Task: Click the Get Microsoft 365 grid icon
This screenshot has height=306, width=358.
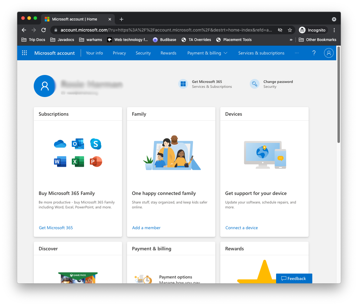Action: coord(183,84)
